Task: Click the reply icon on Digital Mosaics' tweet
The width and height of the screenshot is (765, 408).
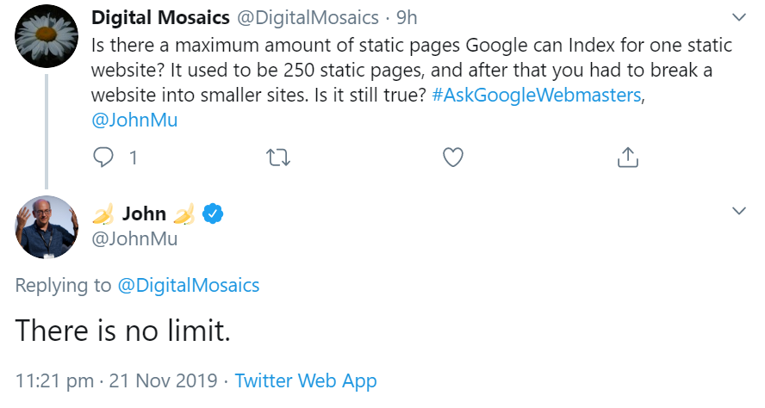Action: point(103,158)
